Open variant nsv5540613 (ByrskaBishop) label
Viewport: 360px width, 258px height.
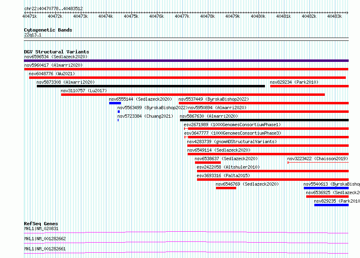tap(332, 184)
